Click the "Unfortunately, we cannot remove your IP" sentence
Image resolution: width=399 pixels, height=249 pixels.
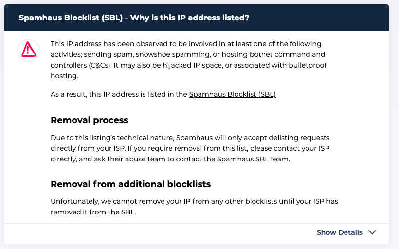(x=120, y=201)
